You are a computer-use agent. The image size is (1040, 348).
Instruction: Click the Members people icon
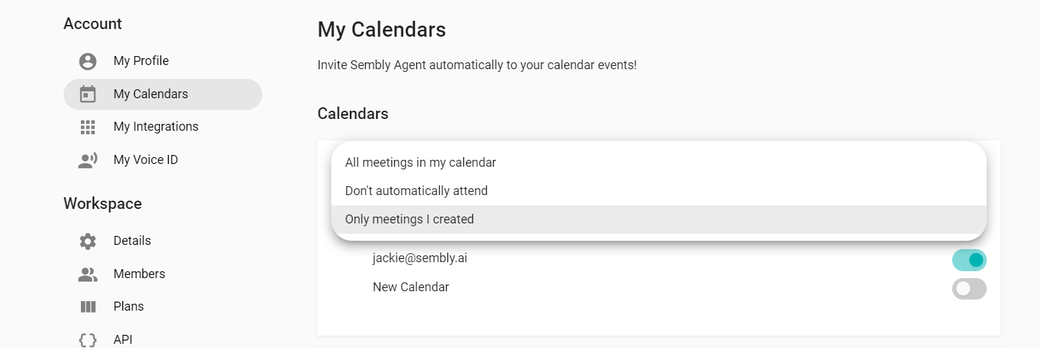[x=88, y=275]
